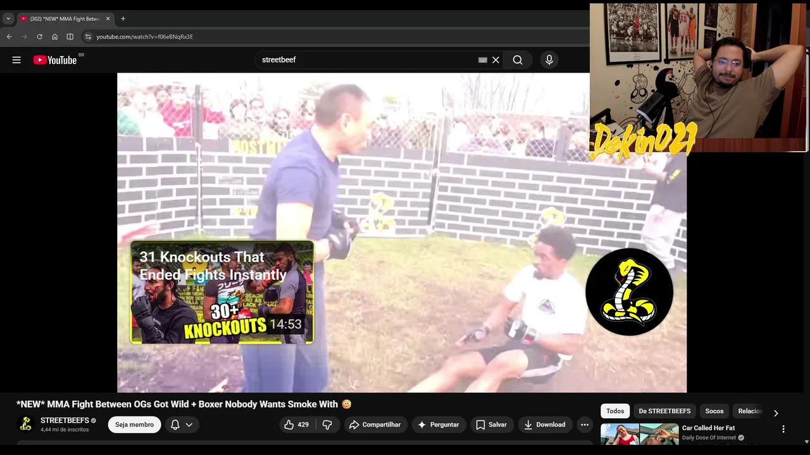Screen dimensions: 810x455
Task: Clear the search box with X icon
Action: pyautogui.click(x=495, y=60)
